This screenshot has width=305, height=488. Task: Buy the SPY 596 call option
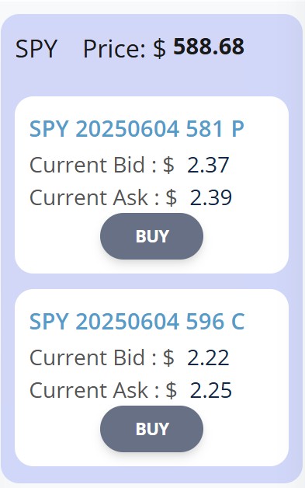[151, 429]
